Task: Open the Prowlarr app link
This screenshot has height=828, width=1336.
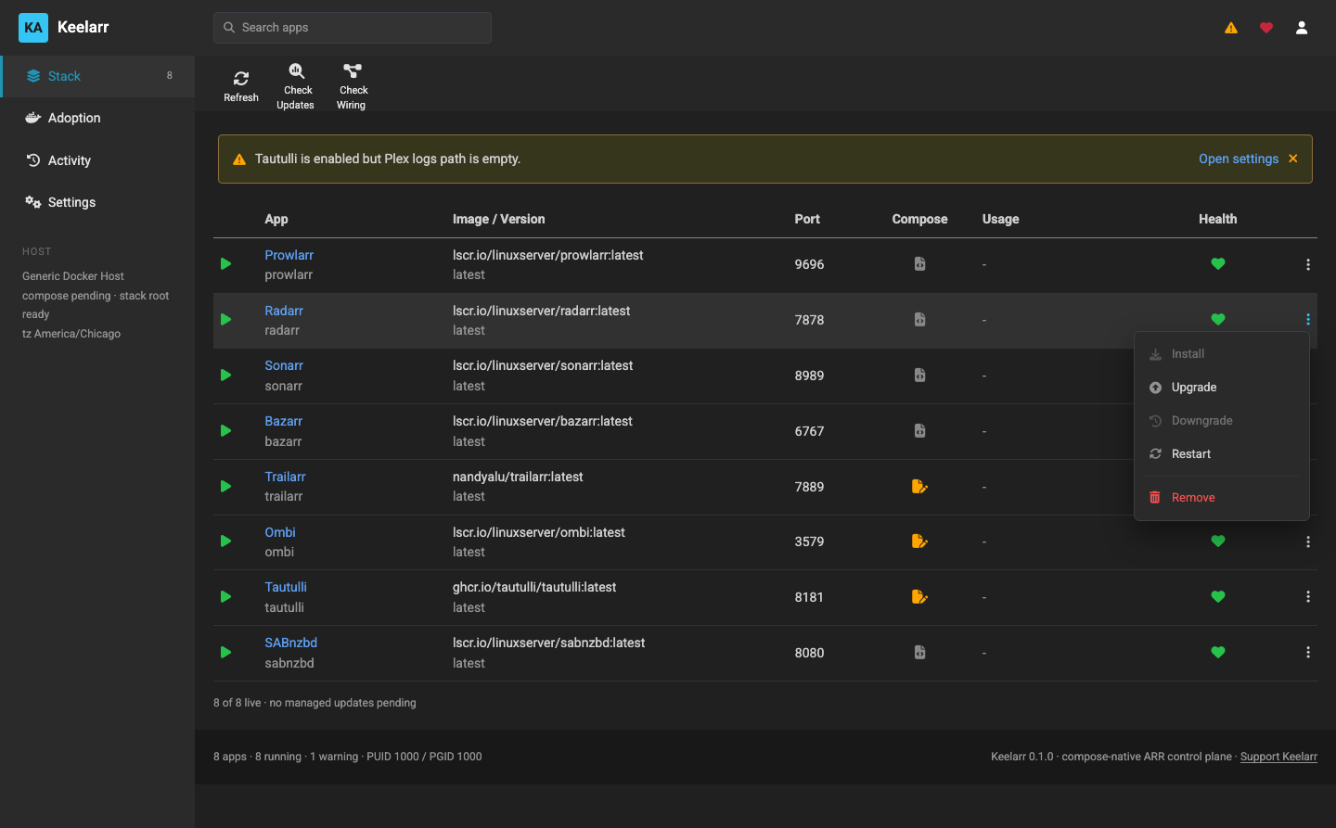Action: click(x=289, y=255)
